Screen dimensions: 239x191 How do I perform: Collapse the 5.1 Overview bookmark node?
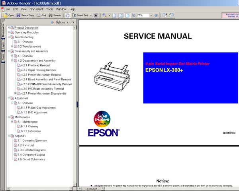[x=12, y=103]
